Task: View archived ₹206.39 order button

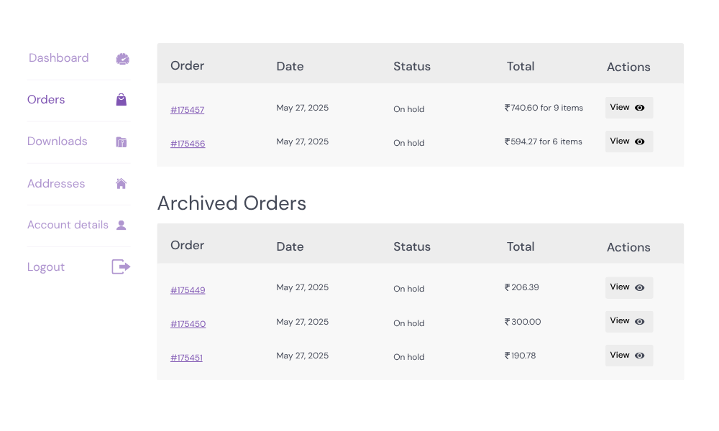Action: 629,287
